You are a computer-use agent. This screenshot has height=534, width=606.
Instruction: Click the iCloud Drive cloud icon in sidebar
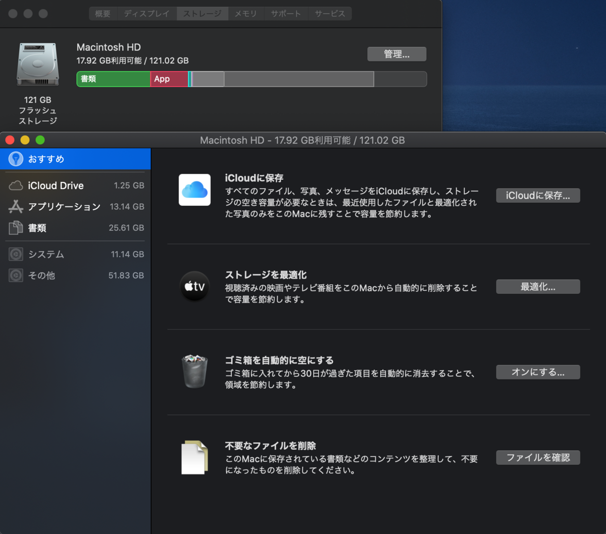click(16, 186)
